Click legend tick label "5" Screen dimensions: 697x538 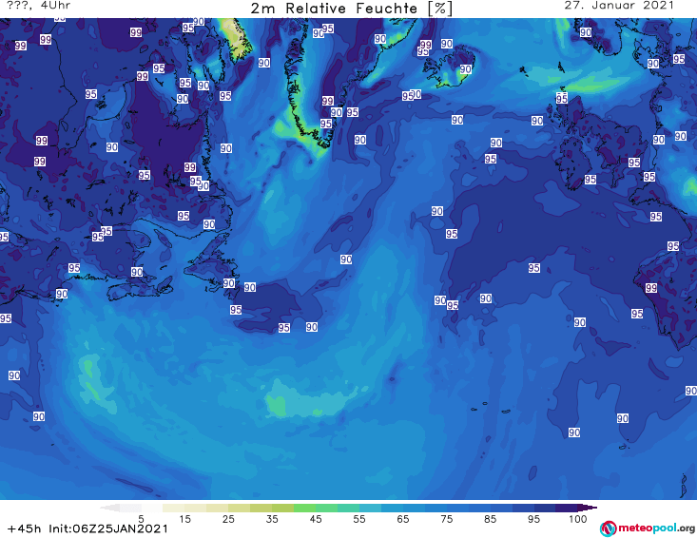141,519
